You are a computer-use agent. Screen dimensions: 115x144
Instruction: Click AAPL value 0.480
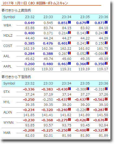click(x=48, y=64)
